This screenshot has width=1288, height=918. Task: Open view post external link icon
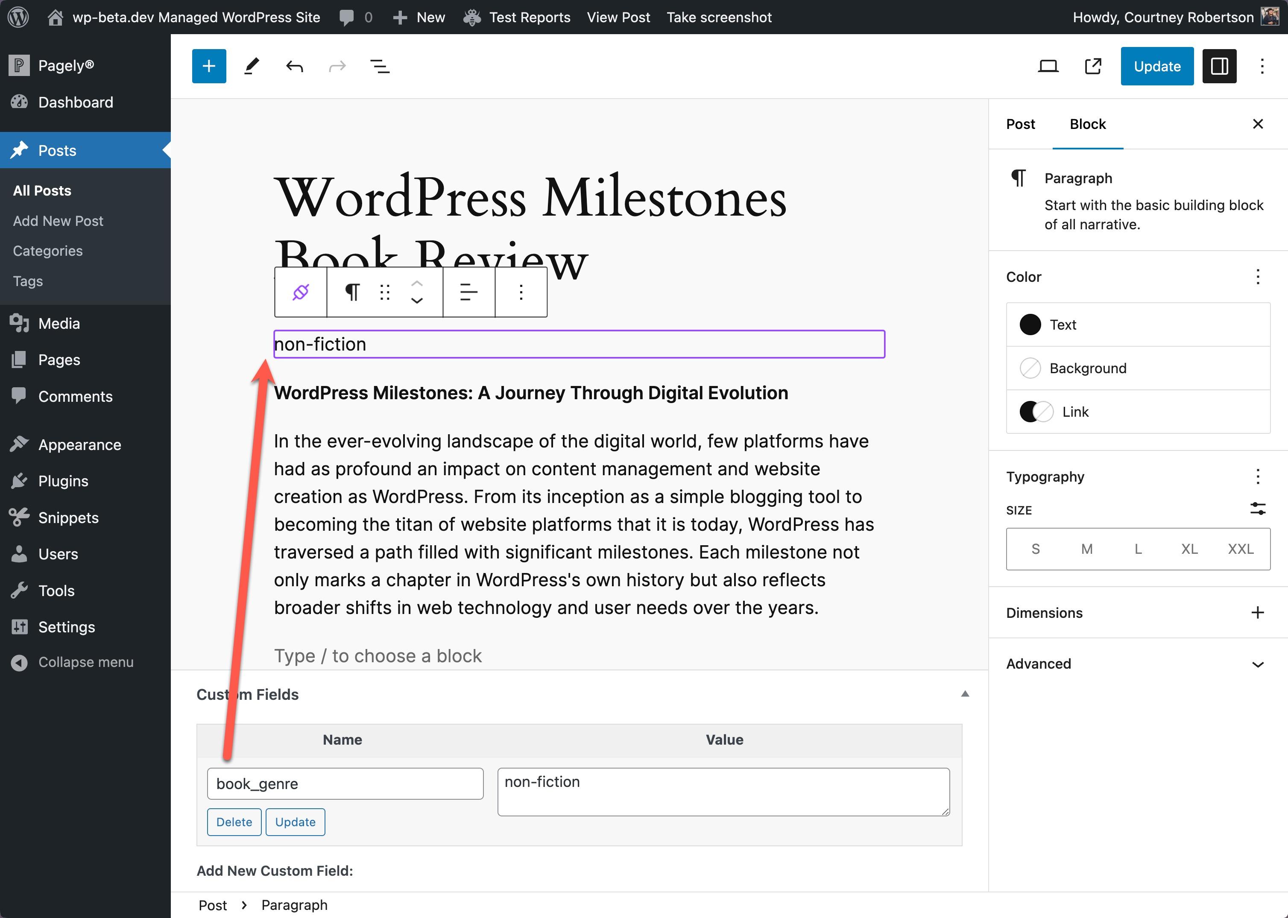1092,66
